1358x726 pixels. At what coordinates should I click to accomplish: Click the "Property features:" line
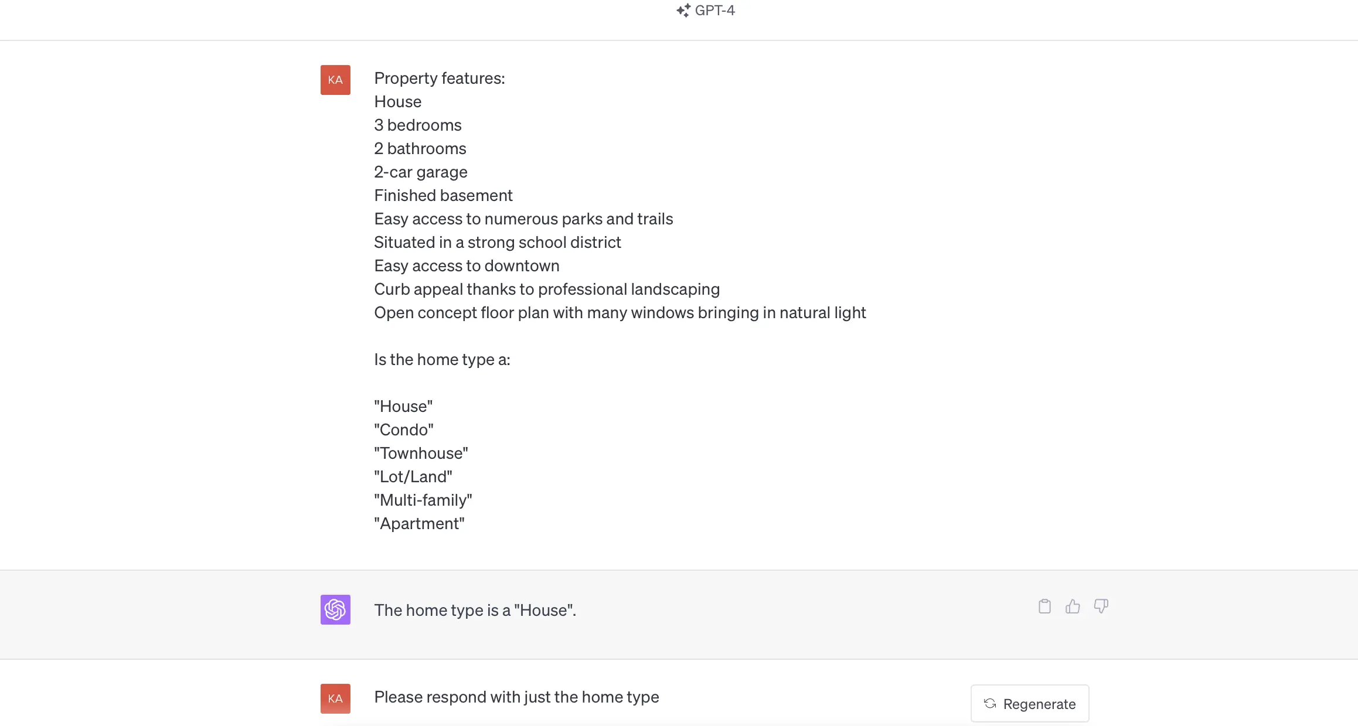tap(440, 79)
